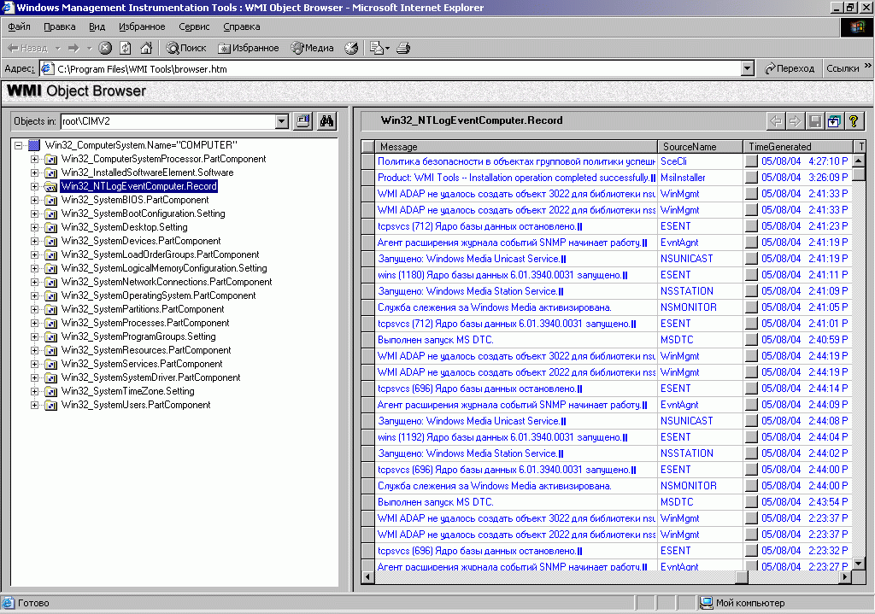This screenshot has width=875, height=614.
Task: Click the Stop button in IE toolbar
Action: click(x=105, y=48)
